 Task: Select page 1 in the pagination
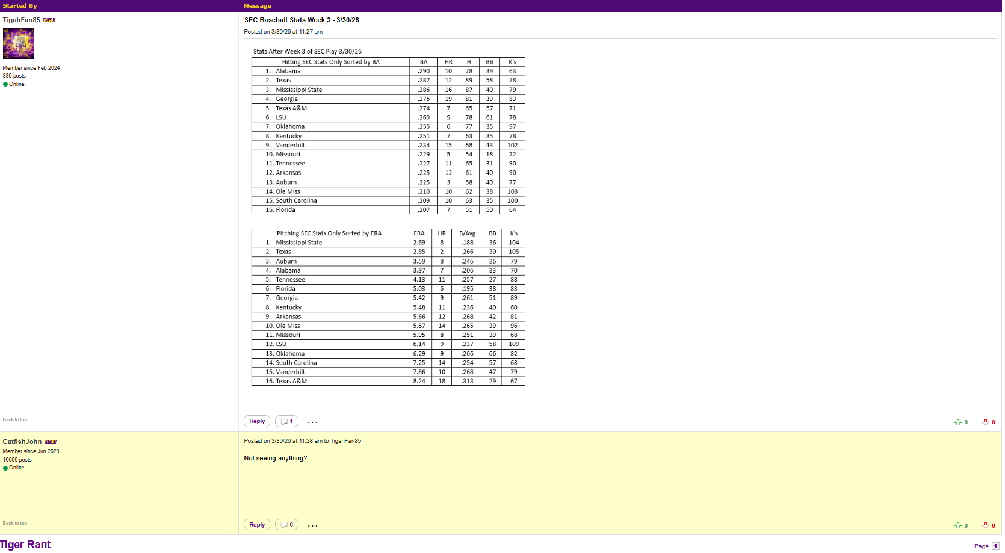coord(995,546)
